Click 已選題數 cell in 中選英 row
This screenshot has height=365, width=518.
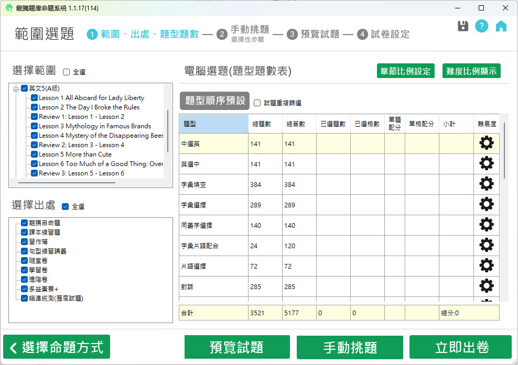tap(333, 143)
